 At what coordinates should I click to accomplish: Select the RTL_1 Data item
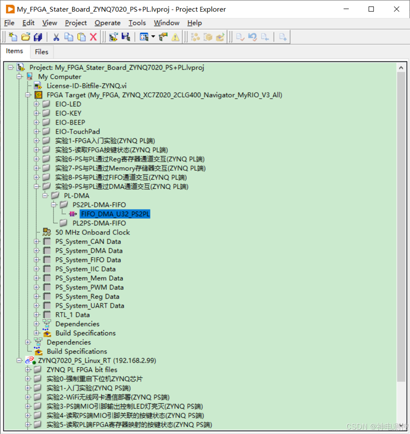(x=72, y=315)
